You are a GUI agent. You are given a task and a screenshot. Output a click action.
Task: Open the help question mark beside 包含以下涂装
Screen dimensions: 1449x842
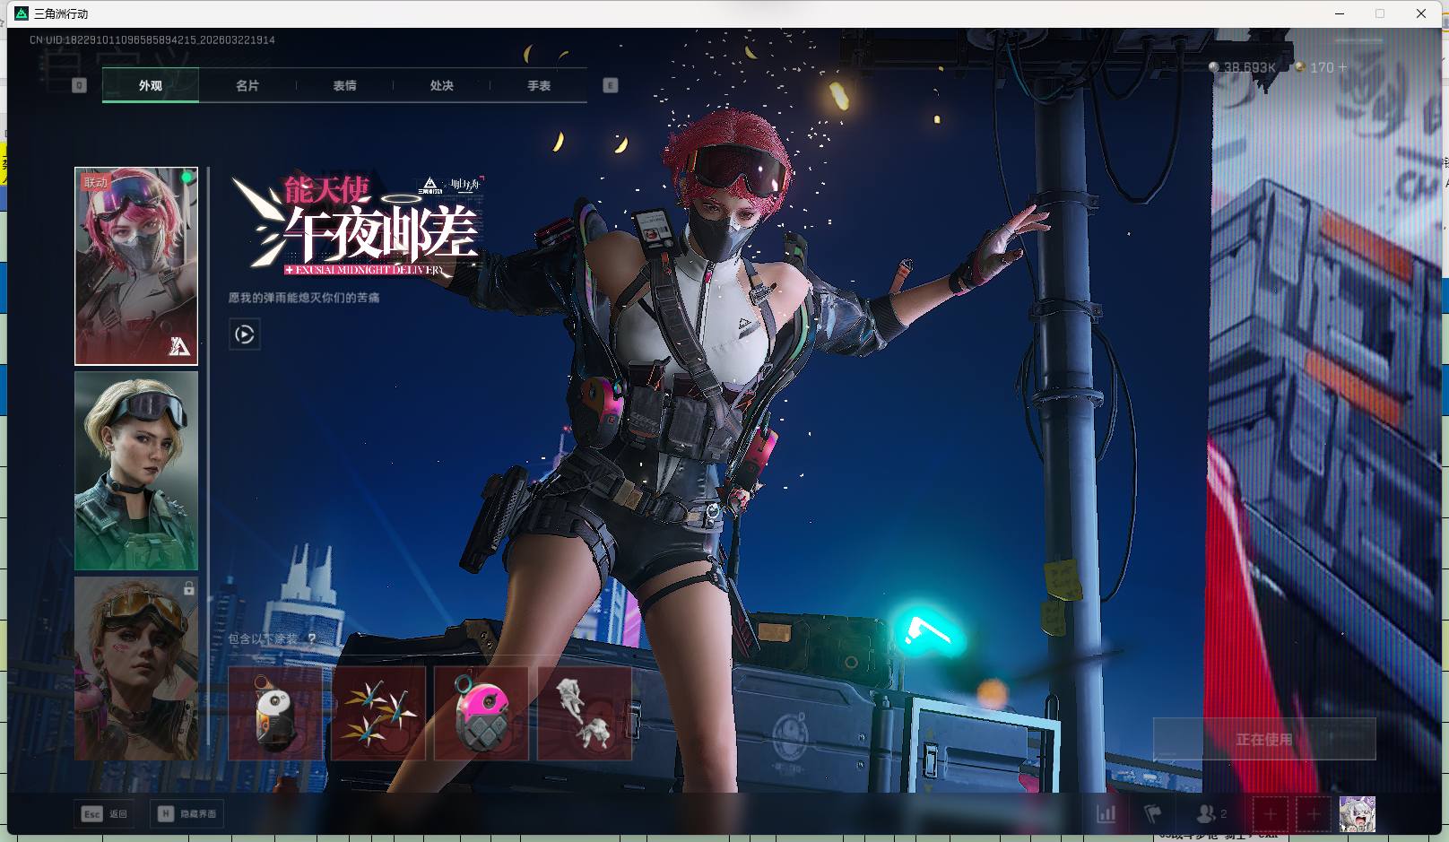coord(311,639)
